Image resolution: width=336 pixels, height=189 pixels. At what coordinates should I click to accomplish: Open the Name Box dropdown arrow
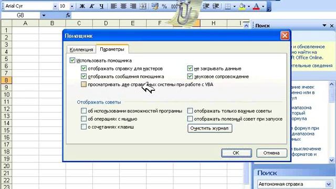tap(44, 15)
